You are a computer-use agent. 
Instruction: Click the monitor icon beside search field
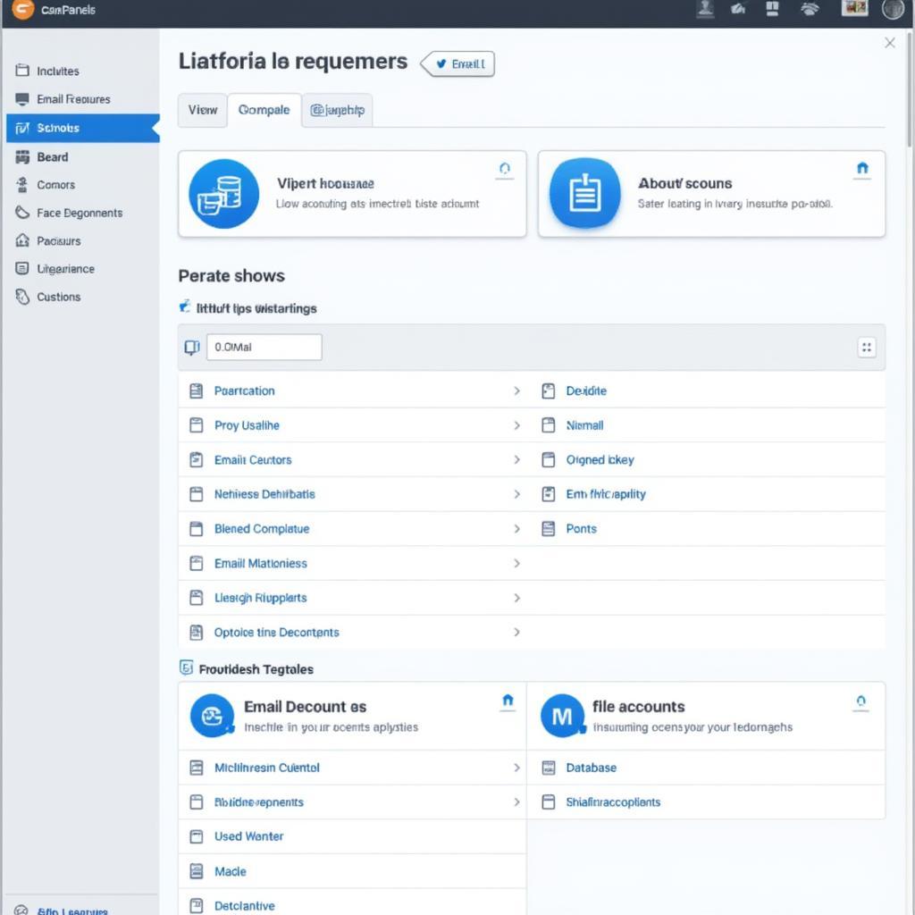pos(192,348)
